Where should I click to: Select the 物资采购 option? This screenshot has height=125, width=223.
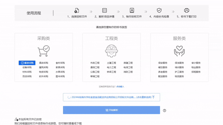click(x=43, y=72)
